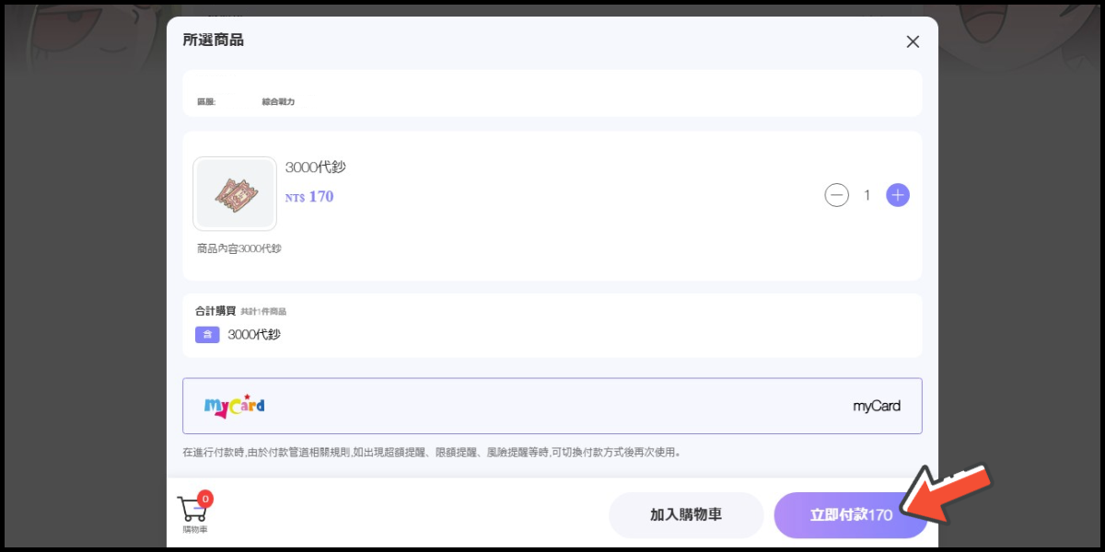Click 立即付款170 button
The width and height of the screenshot is (1105, 552).
(851, 515)
